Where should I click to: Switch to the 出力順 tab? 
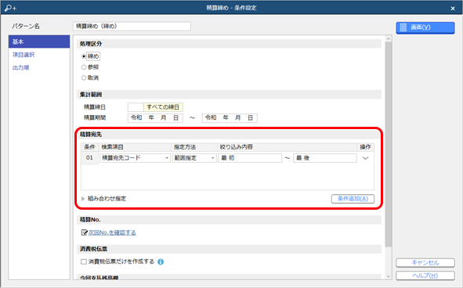tap(20, 67)
